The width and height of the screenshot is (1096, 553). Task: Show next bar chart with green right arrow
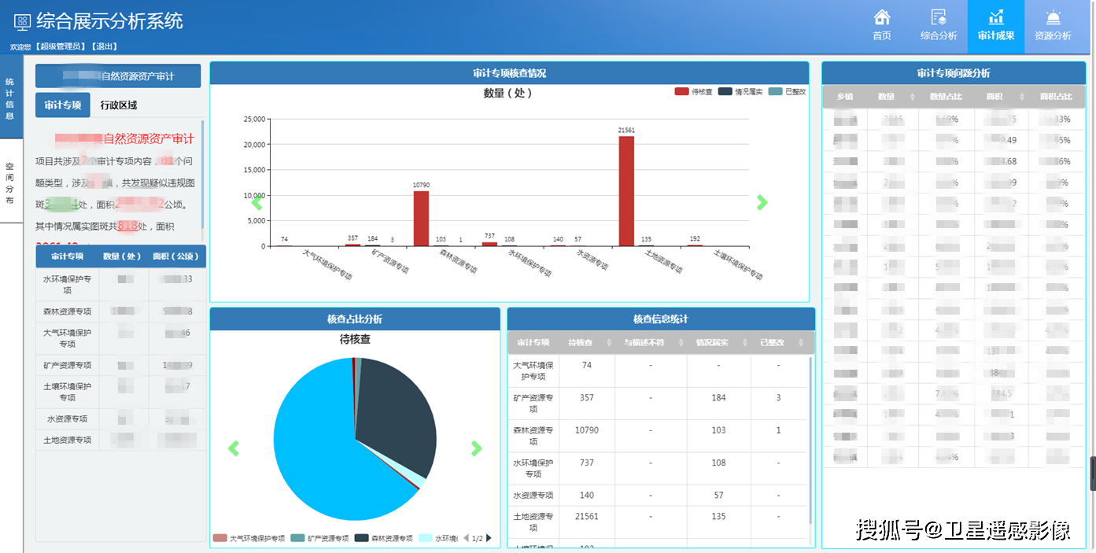click(x=762, y=202)
